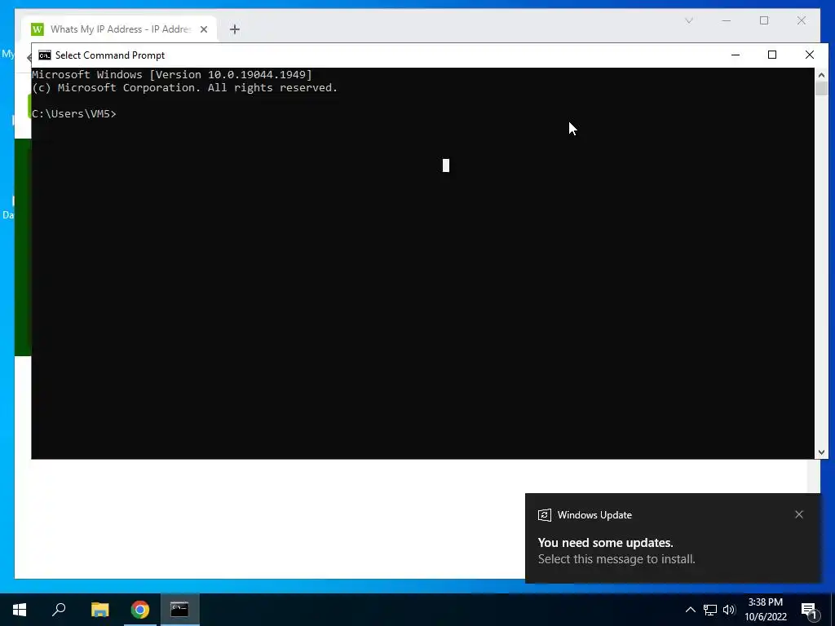Maximize the Command Prompt window
This screenshot has height=626, width=835.
(772, 55)
